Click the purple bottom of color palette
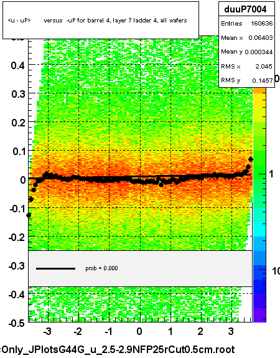This screenshot has width=280, height=358. tap(259, 315)
